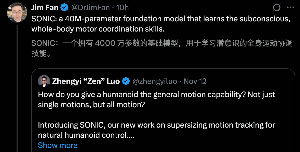Open the three-dot More options menu
This screenshot has width=300, height=152.
291,8
